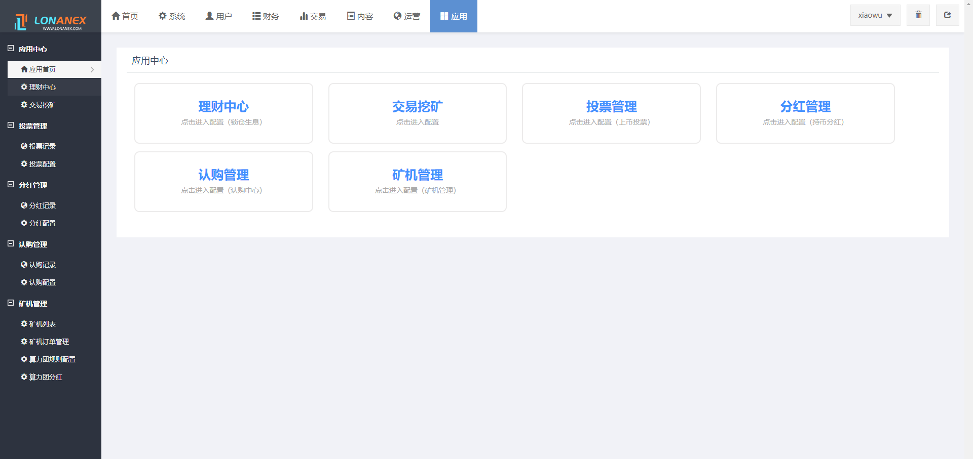
Task: Click the gear icon beside 分红配置
Action: (24, 223)
